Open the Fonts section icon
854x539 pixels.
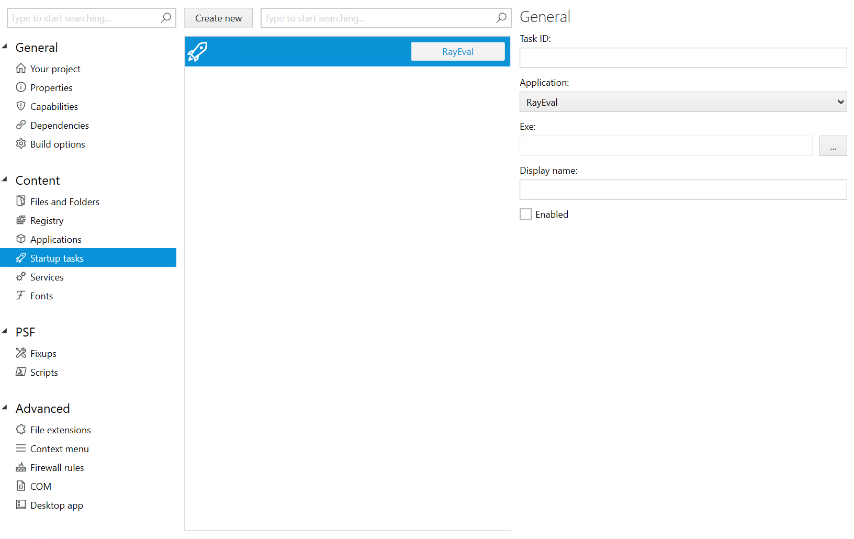21,296
